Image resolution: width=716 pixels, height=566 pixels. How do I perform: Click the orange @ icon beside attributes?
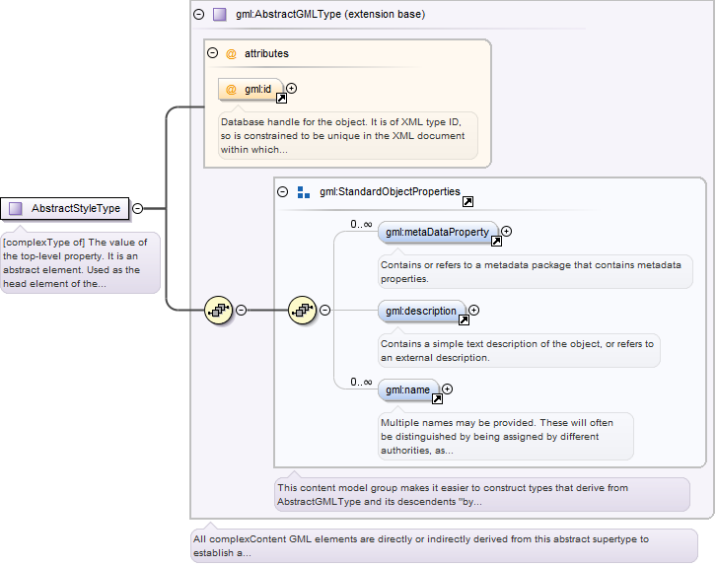tap(231, 54)
